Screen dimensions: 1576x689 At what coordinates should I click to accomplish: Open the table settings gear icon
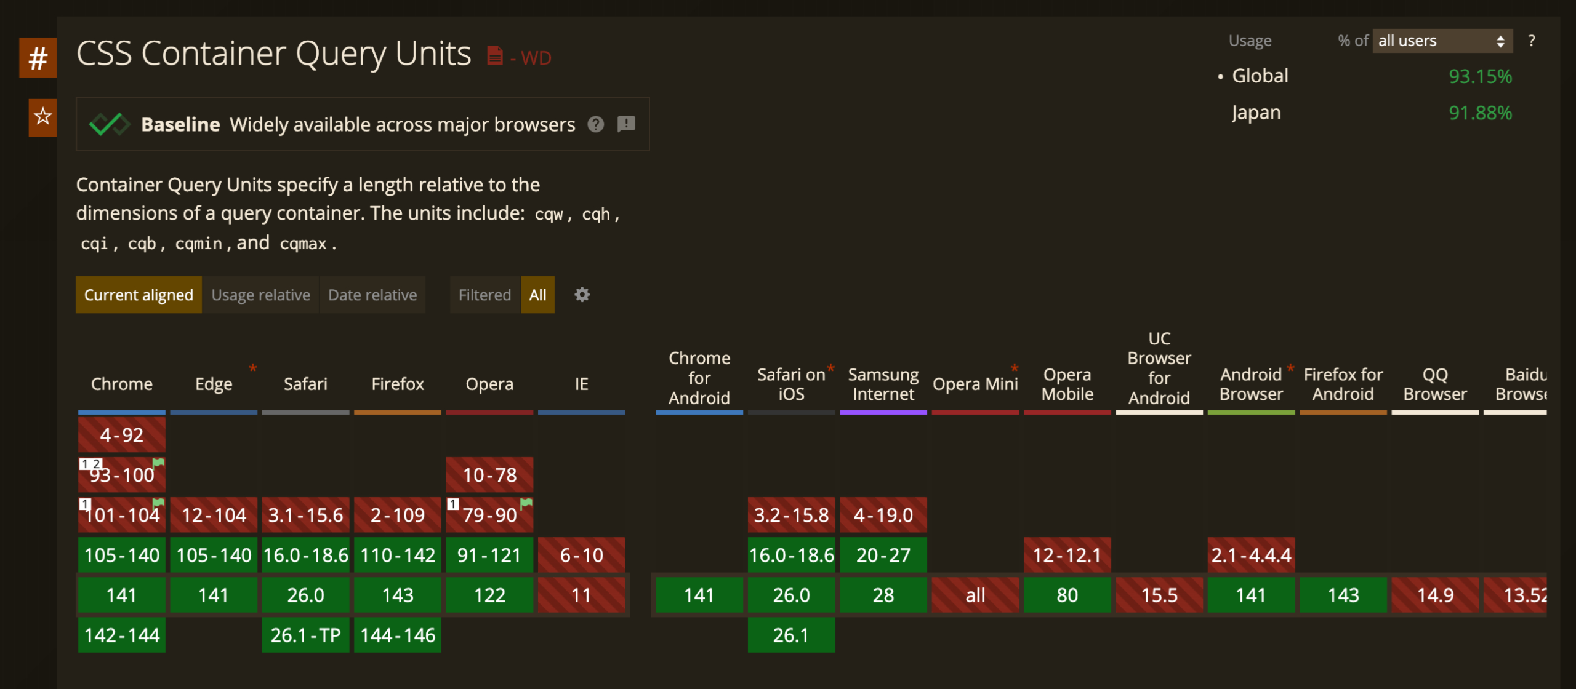pyautogui.click(x=582, y=295)
